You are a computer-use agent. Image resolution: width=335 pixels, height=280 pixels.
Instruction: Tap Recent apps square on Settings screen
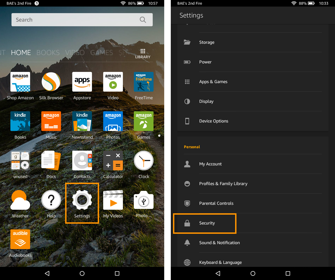point(288,273)
